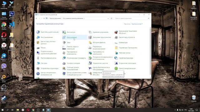Viewport: 200px width, 112px height.
Task: Open Центр специальных возможностей item
Action: click(46, 74)
